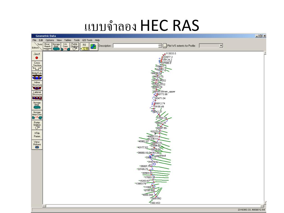Click cross section label 72551.34

coord(162,118)
